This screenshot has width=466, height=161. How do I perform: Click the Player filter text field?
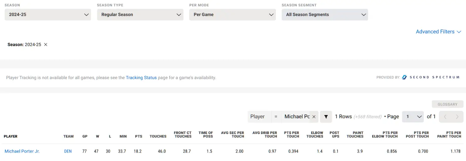pyautogui.click(x=297, y=117)
